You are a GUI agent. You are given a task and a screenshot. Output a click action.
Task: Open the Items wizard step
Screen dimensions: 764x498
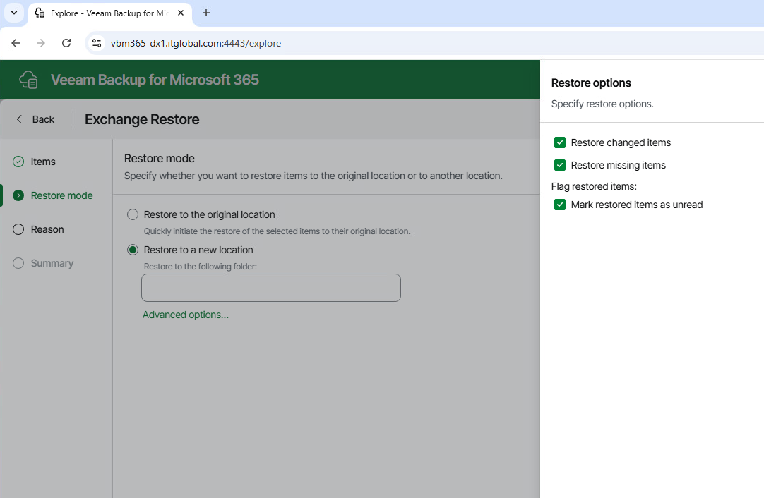click(x=43, y=162)
